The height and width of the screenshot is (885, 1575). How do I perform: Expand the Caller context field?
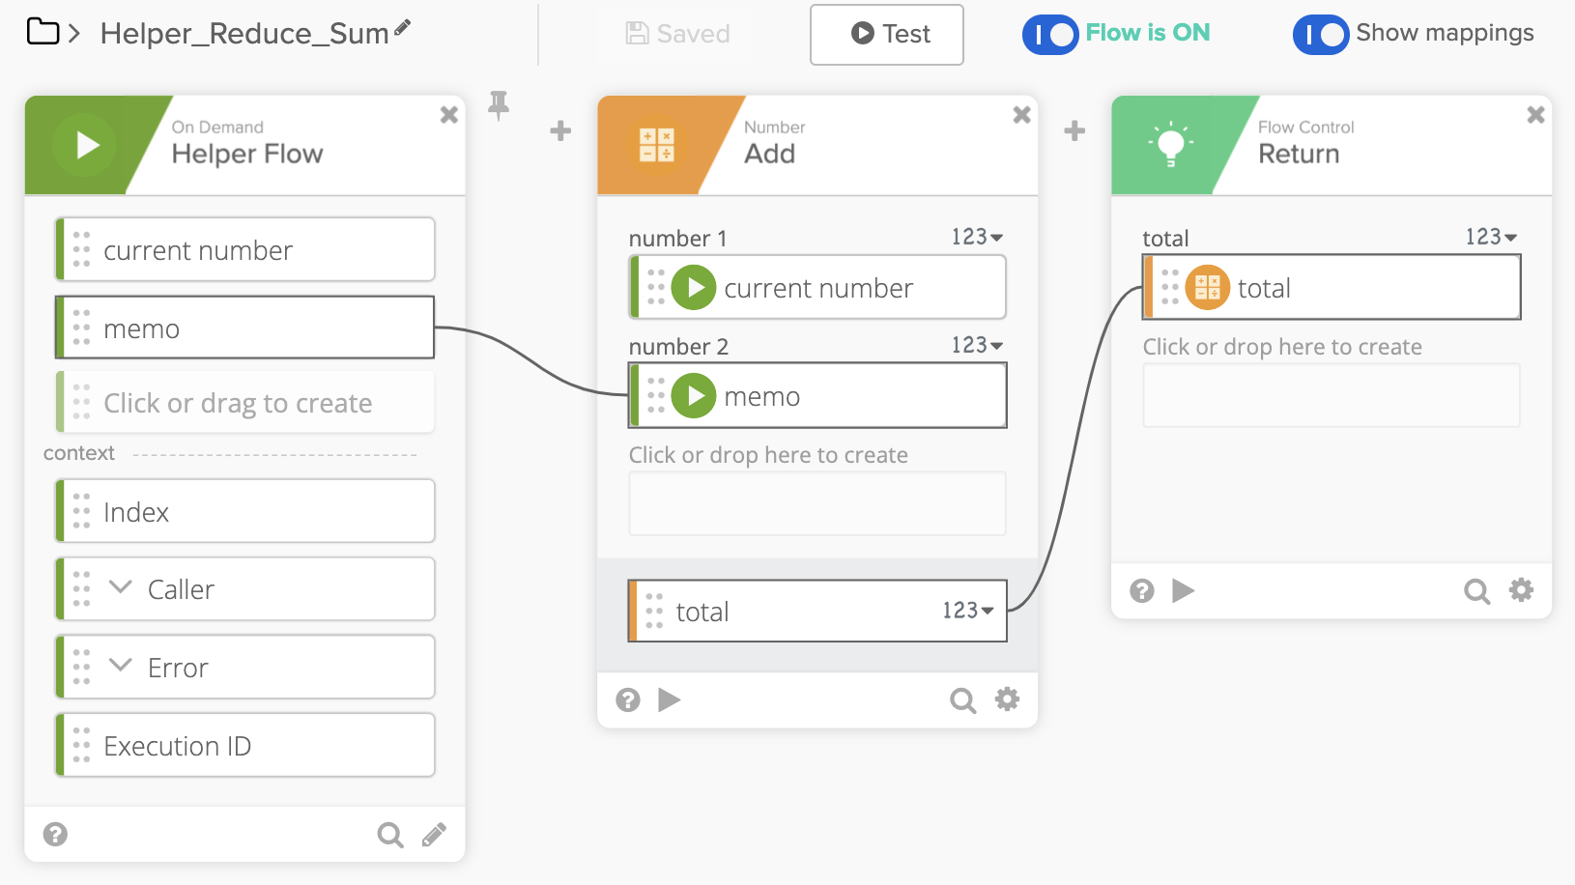pos(121,587)
